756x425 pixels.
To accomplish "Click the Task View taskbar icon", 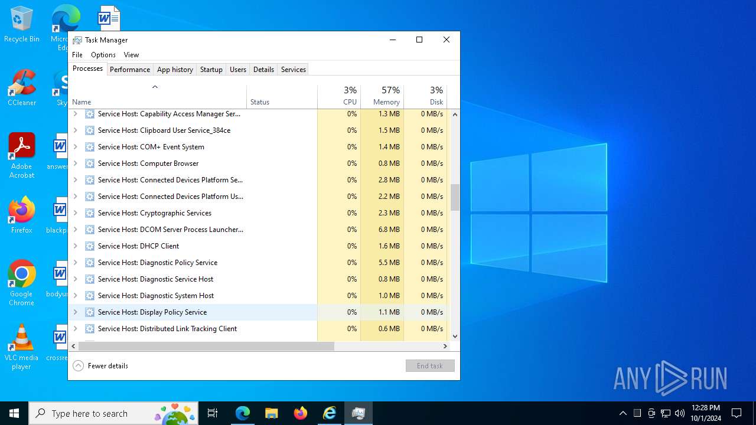I will pyautogui.click(x=213, y=413).
